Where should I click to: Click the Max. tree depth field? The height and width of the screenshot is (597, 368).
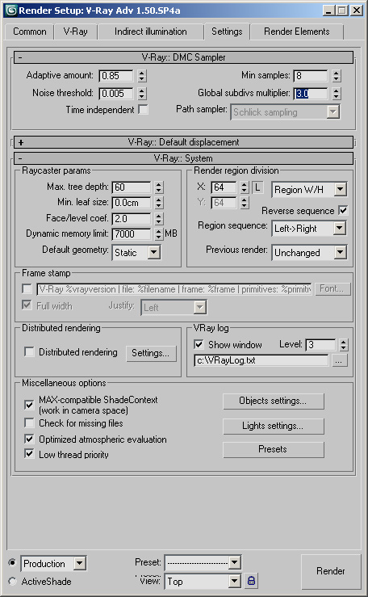(x=132, y=187)
